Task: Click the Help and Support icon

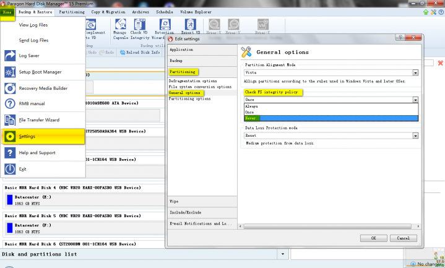Action: [10, 153]
